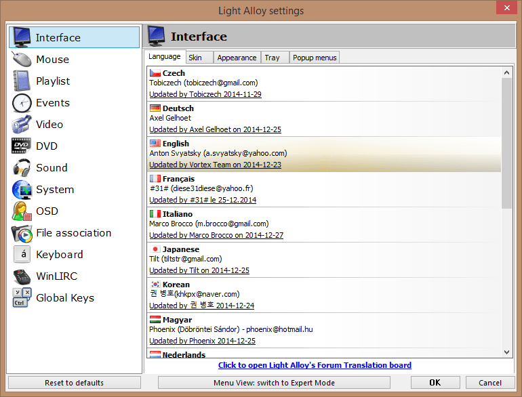The width and height of the screenshot is (522, 397).
Task: Open Light Alloy's Forum Translation board link
Action: click(x=315, y=365)
